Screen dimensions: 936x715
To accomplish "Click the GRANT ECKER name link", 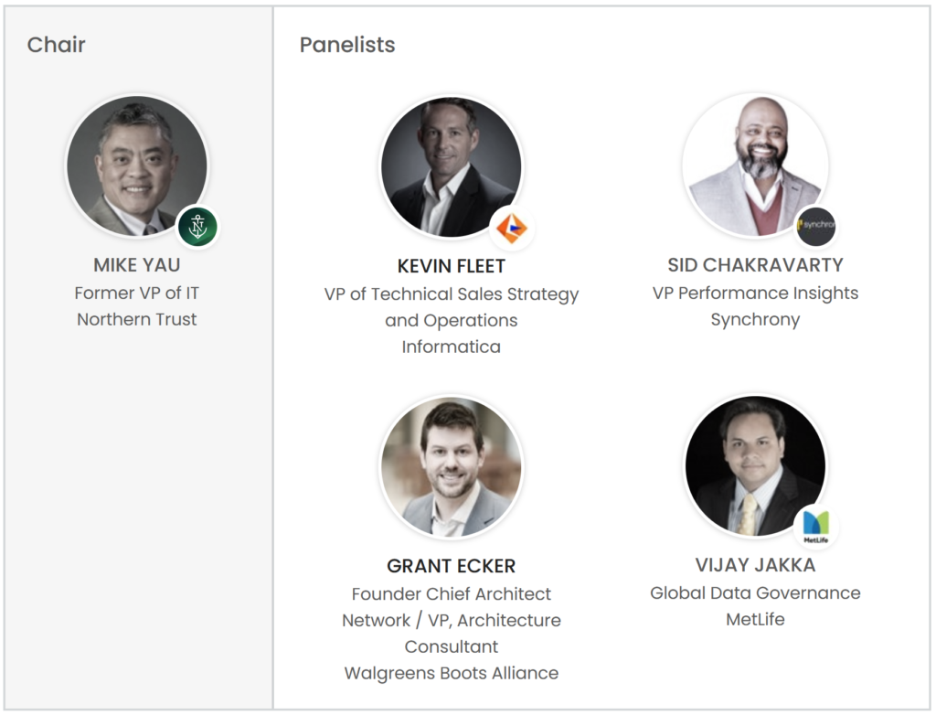I will tap(451, 566).
